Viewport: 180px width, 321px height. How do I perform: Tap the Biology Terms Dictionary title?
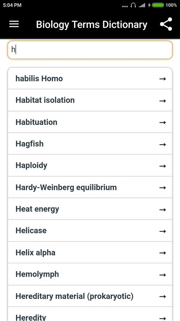coord(92,24)
